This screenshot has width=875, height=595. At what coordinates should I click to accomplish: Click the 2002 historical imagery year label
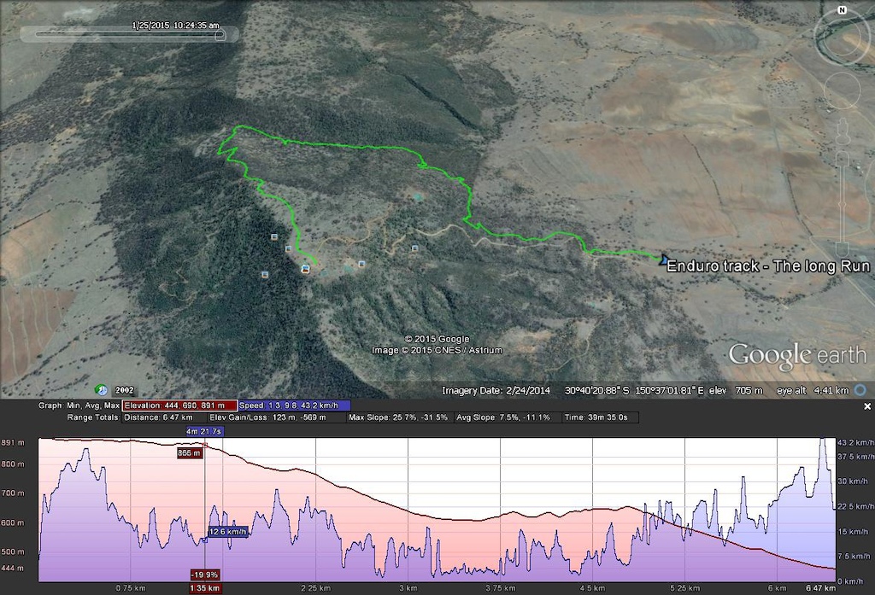[125, 390]
